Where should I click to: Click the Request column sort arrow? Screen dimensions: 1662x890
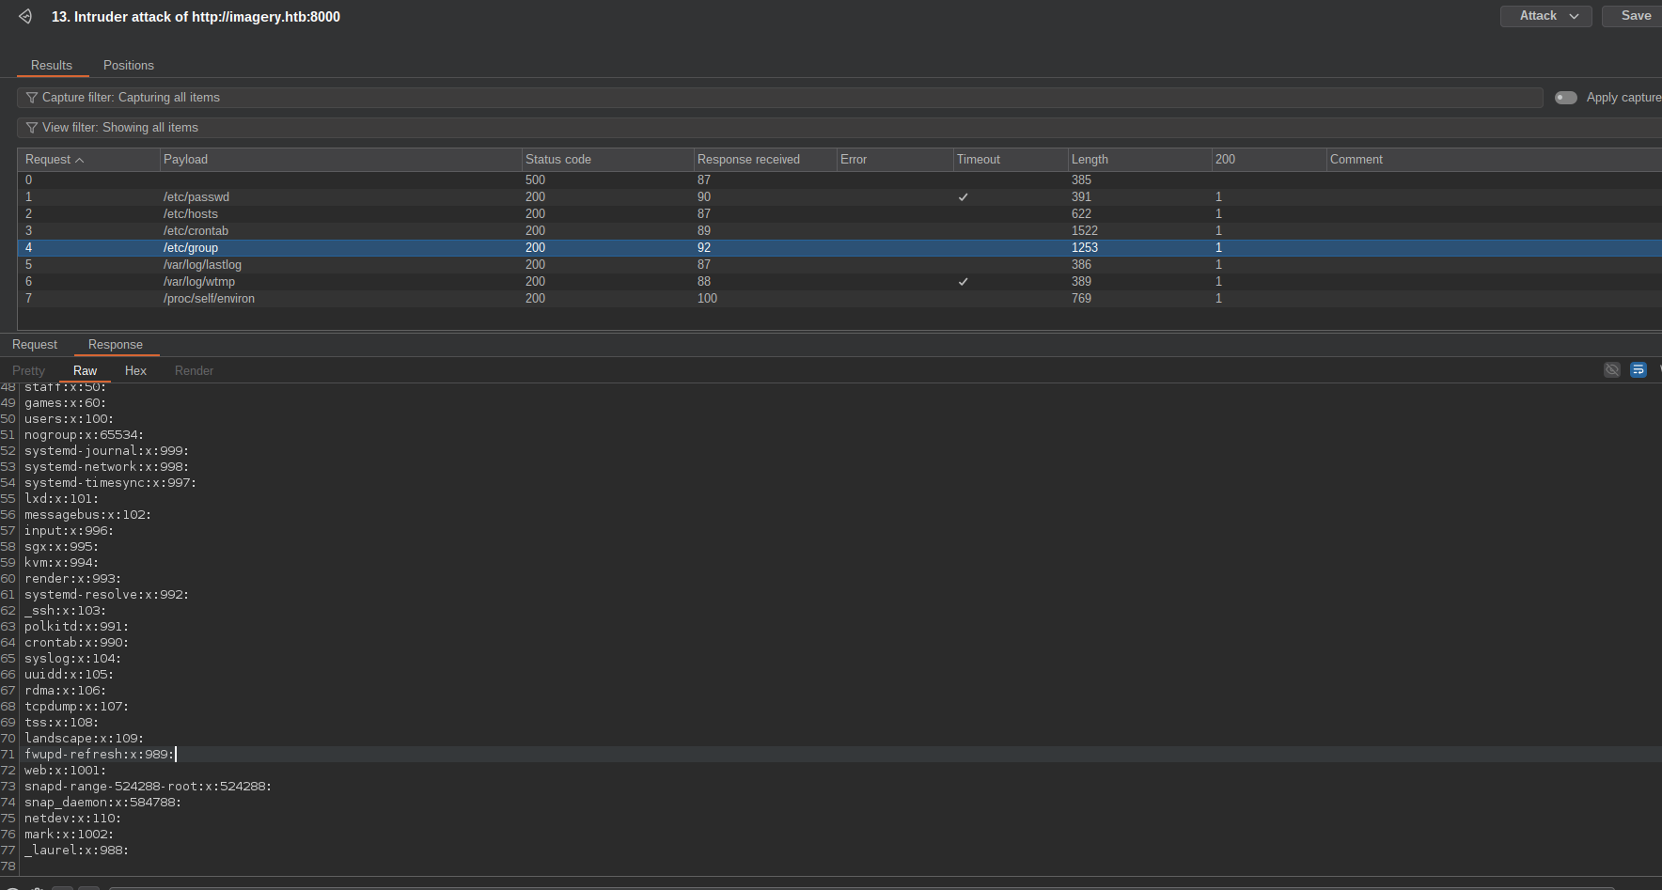[x=80, y=161]
